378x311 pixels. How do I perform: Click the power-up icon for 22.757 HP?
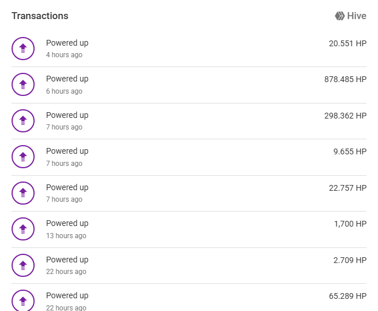point(23,192)
